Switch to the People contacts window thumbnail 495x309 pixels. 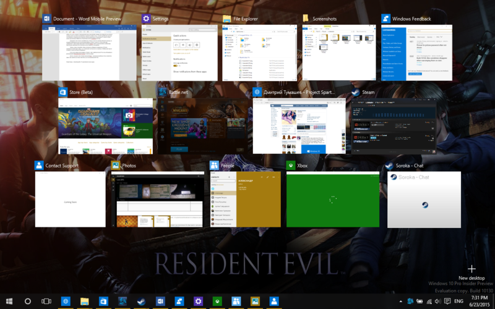tap(245, 199)
